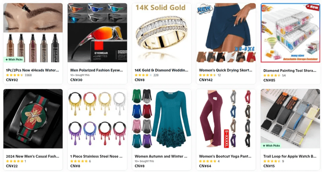Click the CN¥142 price on the skort

206,80
